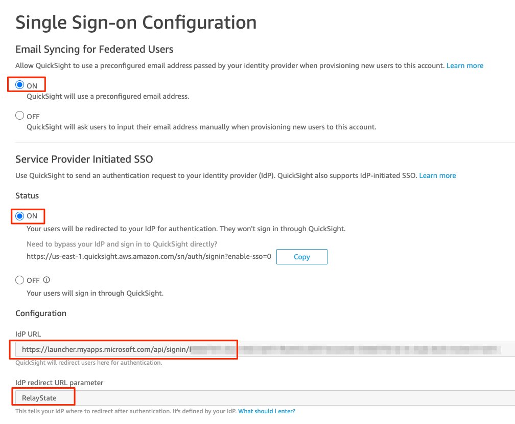Click the 'Need to bypass your IdP' hint text
515x424 pixels.
pyautogui.click(x=122, y=244)
